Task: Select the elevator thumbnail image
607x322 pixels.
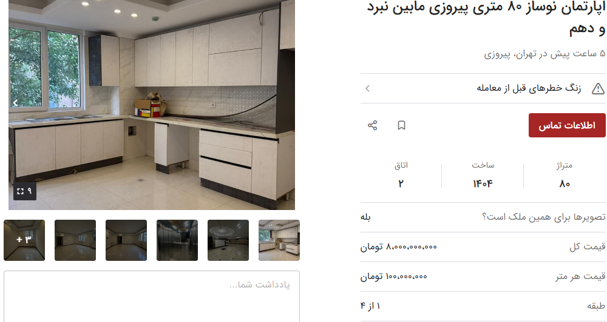Action: pyautogui.click(x=177, y=240)
